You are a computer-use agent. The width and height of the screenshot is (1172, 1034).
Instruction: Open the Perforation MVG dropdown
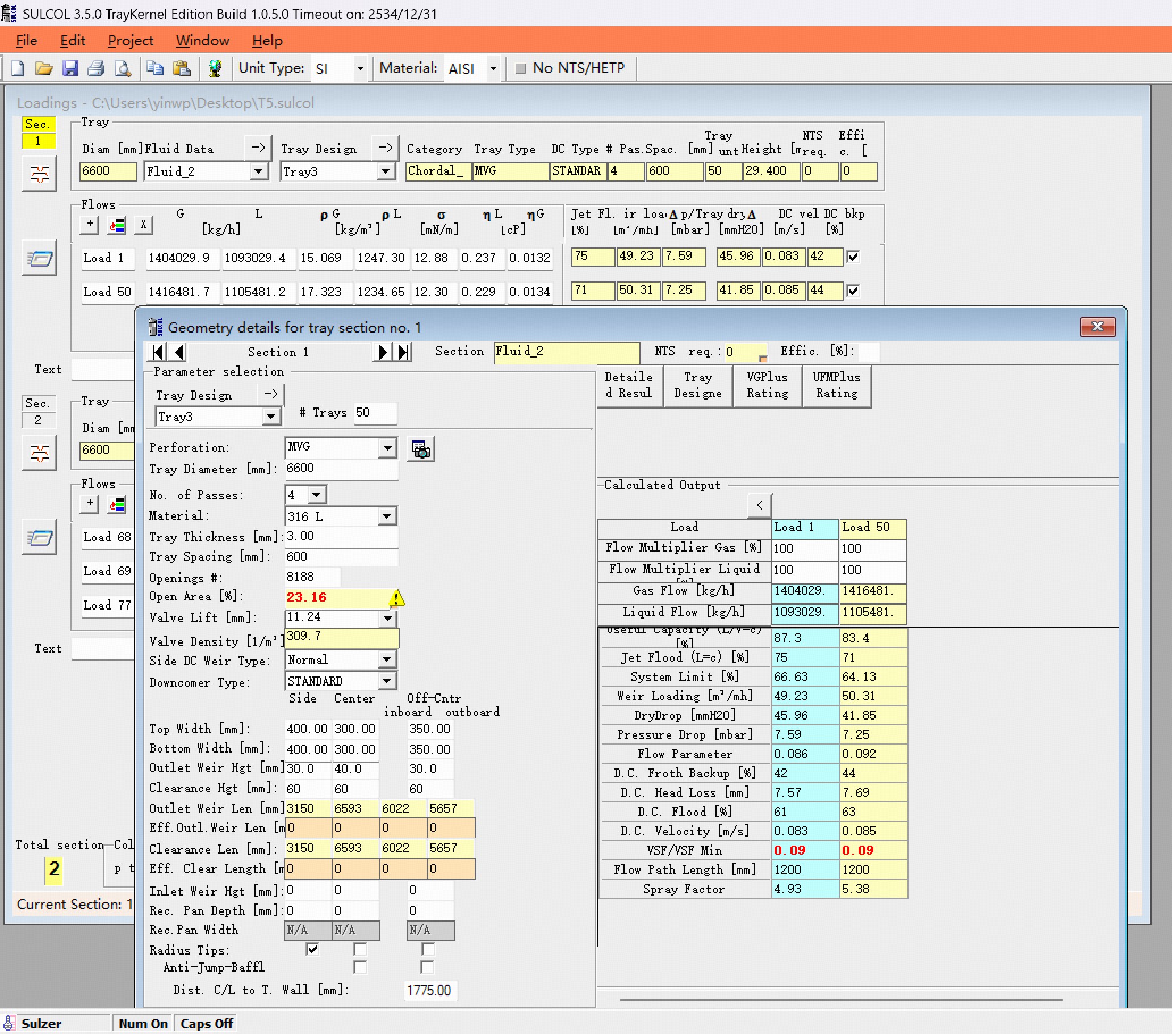[x=388, y=447]
